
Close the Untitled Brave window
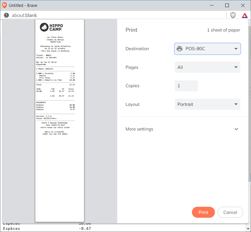[x=243, y=5]
